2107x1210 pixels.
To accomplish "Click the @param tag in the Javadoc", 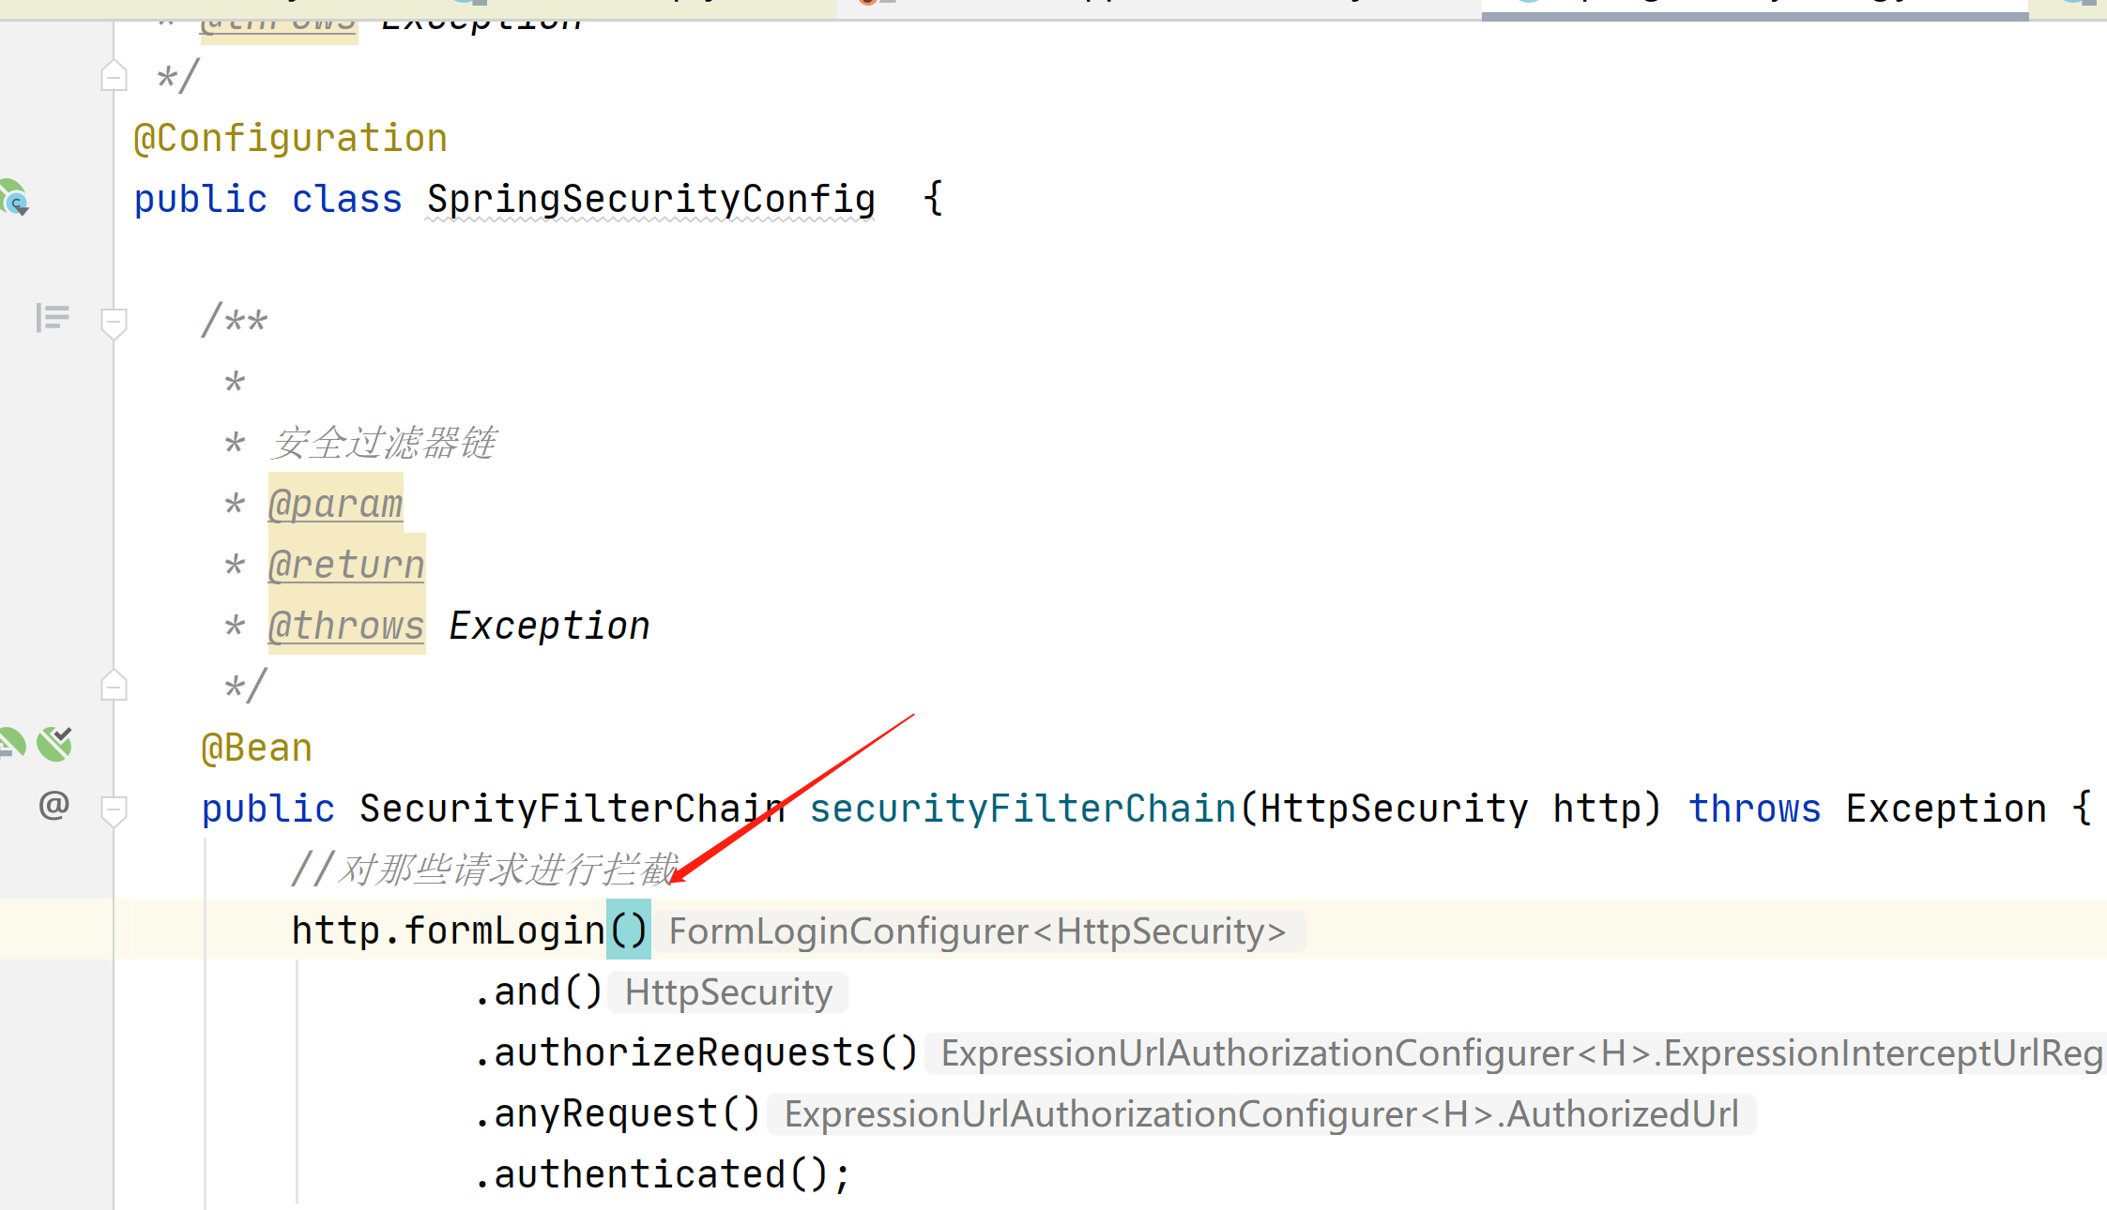I will pos(335,505).
